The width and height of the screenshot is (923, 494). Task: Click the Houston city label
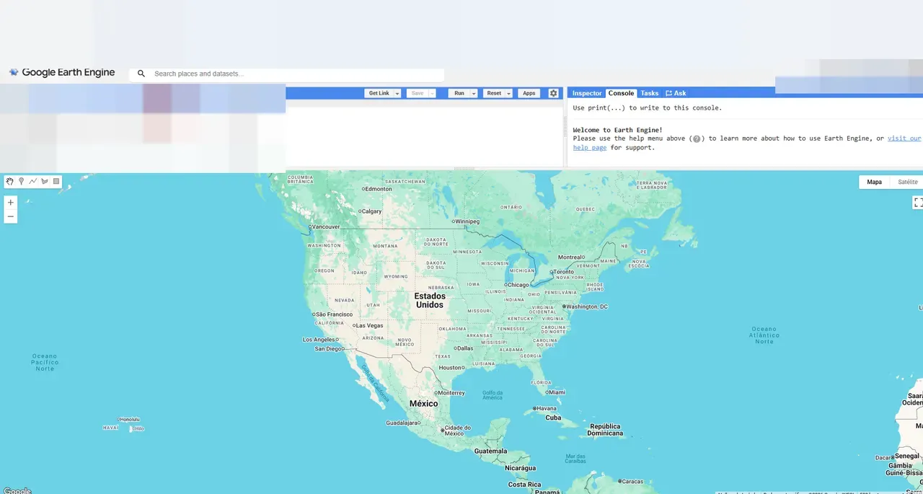click(x=450, y=368)
